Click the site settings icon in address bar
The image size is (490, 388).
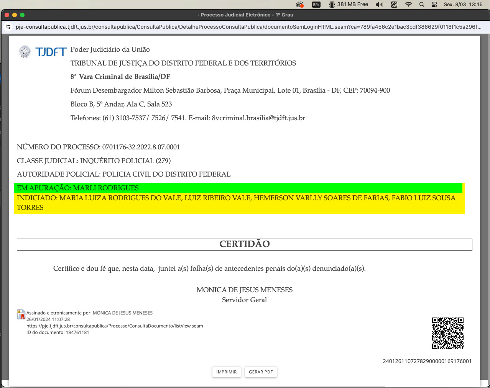8,27
